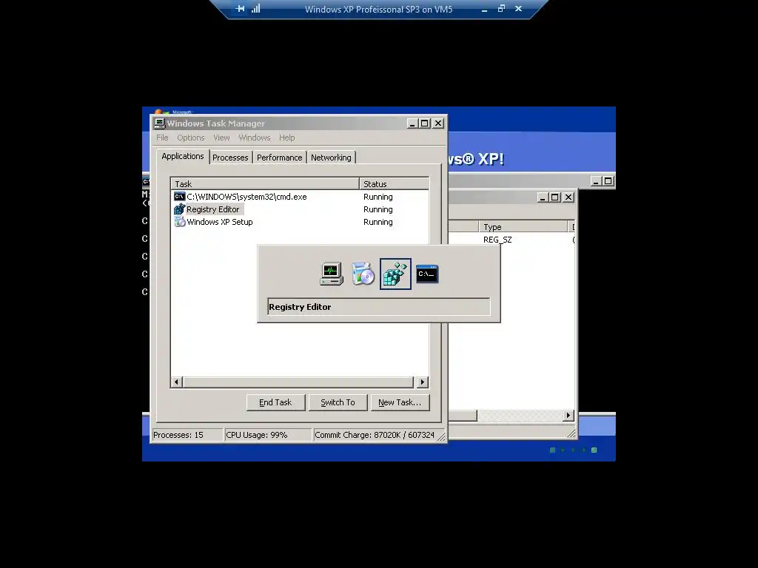Open the Help menu in Task Manager
758x568 pixels.
tap(286, 138)
